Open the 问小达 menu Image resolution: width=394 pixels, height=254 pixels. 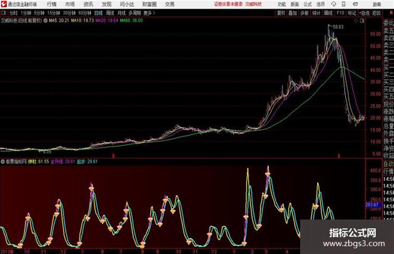point(127,4)
